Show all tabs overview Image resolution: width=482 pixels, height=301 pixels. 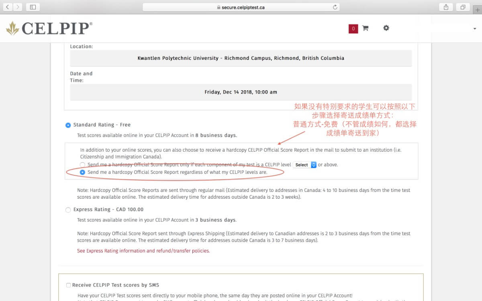click(x=463, y=7)
